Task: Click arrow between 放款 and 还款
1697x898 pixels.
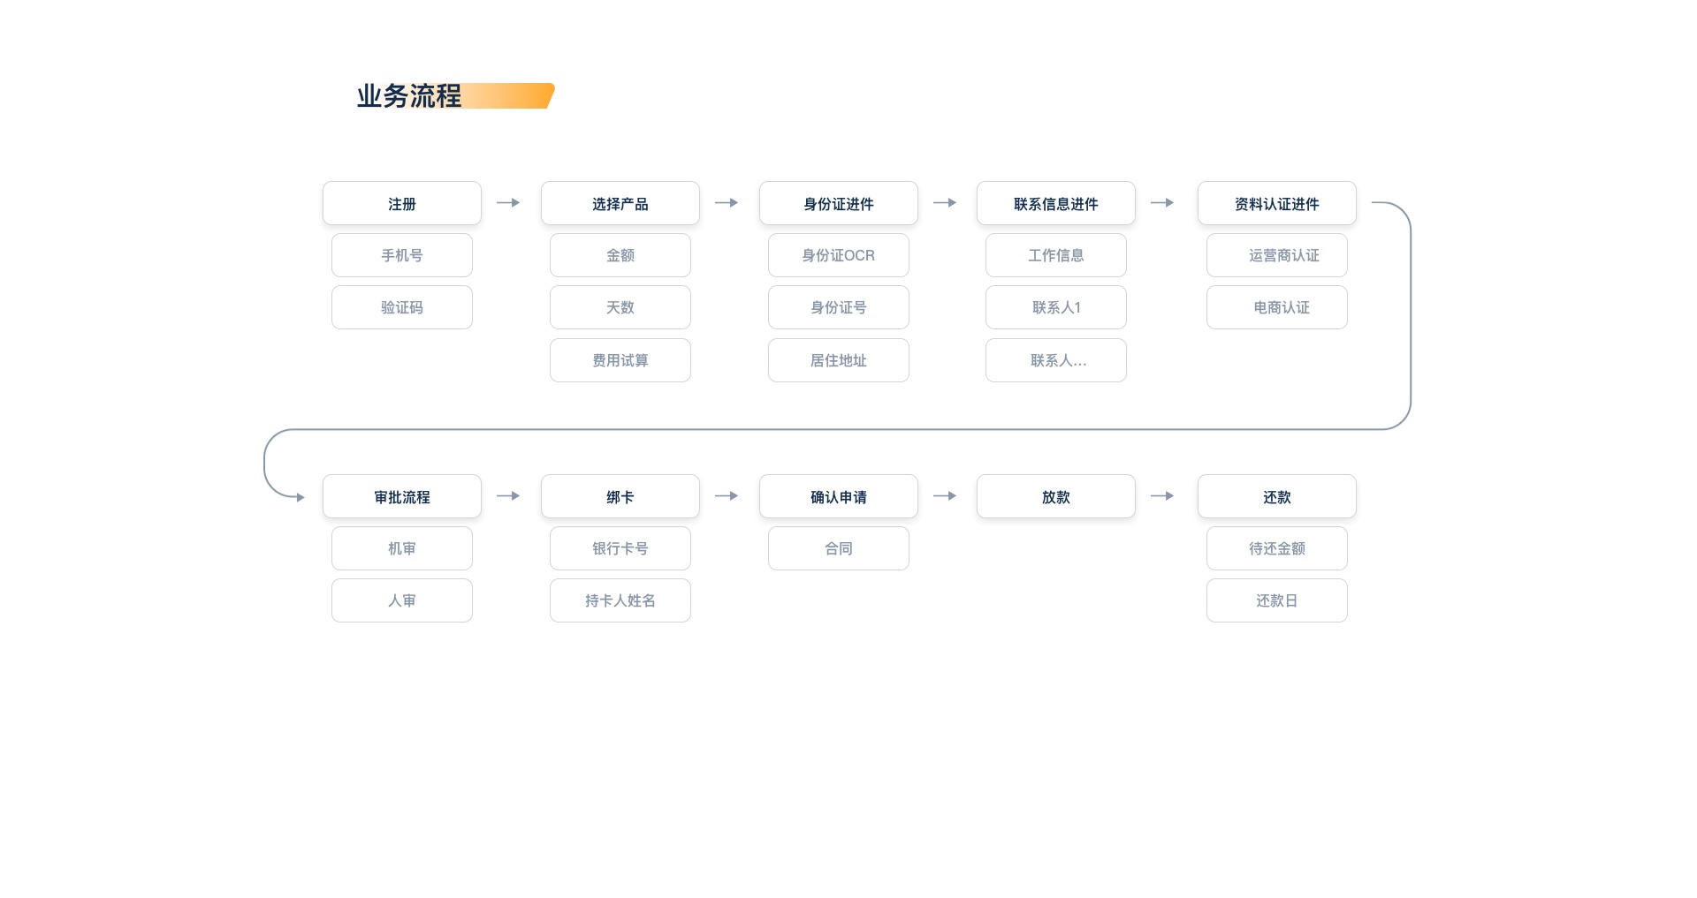Action: coord(1162,496)
